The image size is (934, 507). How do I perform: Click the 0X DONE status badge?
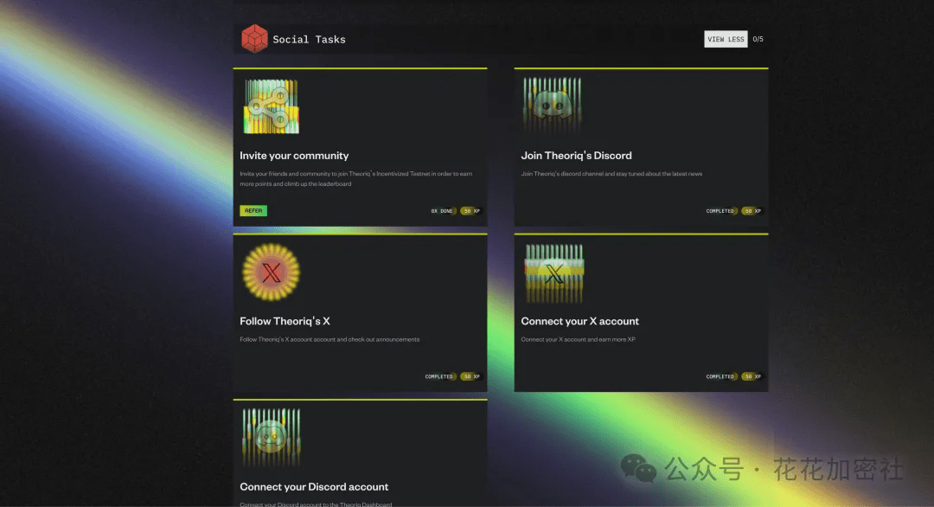point(442,211)
